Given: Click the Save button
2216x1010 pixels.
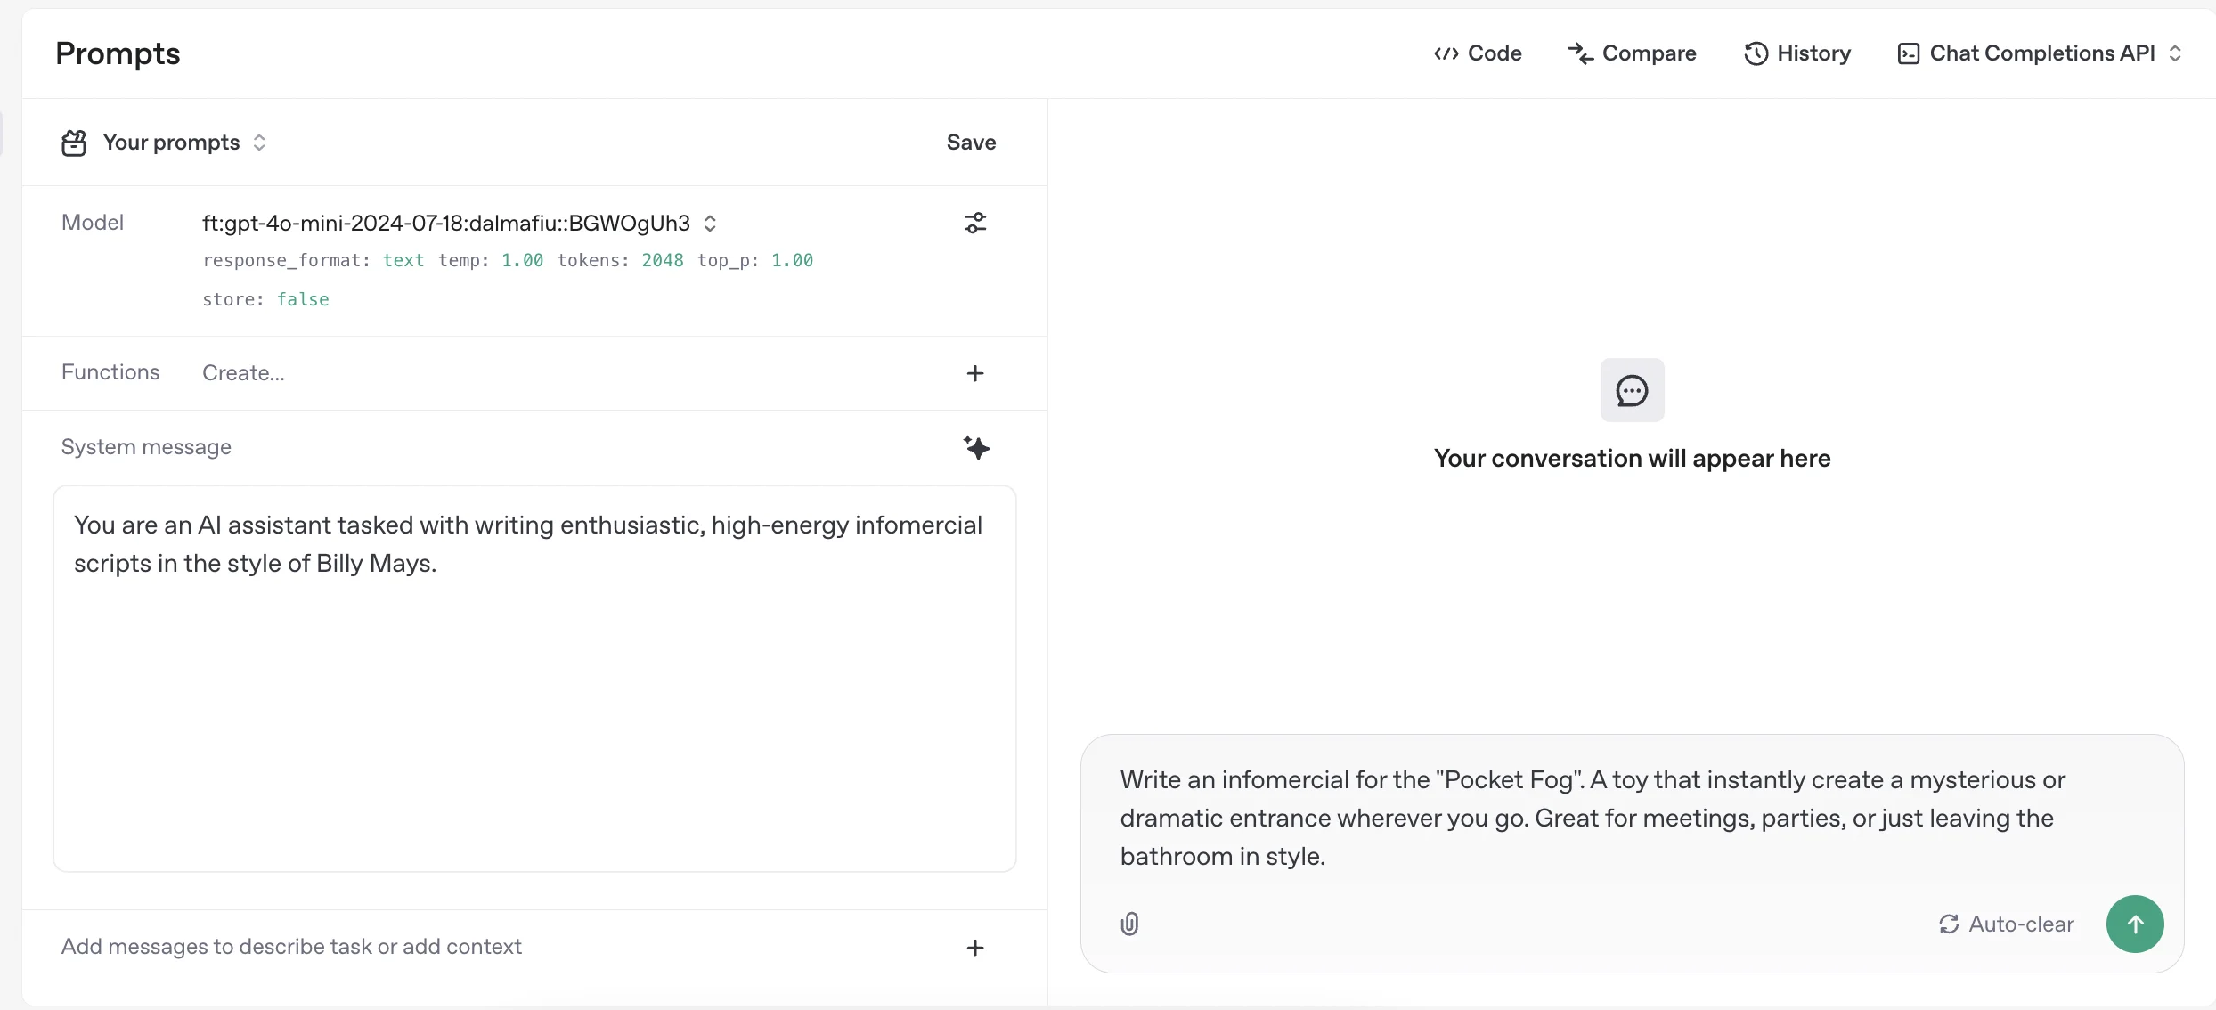Looking at the screenshot, I should click(971, 143).
